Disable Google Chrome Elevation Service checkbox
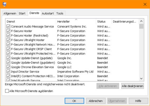 coord(8,67)
